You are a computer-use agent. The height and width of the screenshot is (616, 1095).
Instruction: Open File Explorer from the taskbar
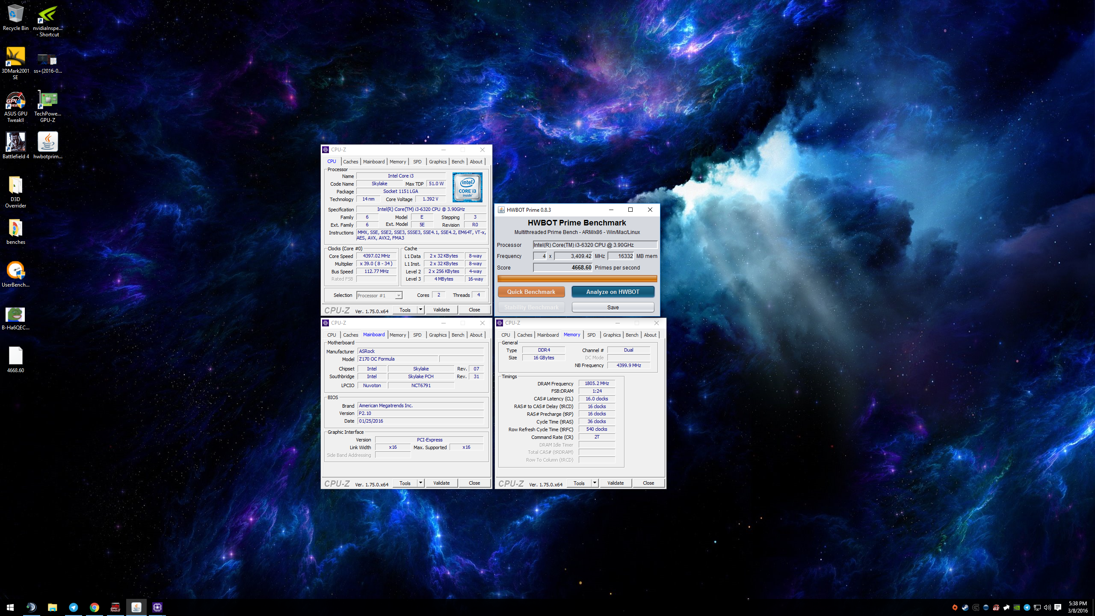pos(52,607)
